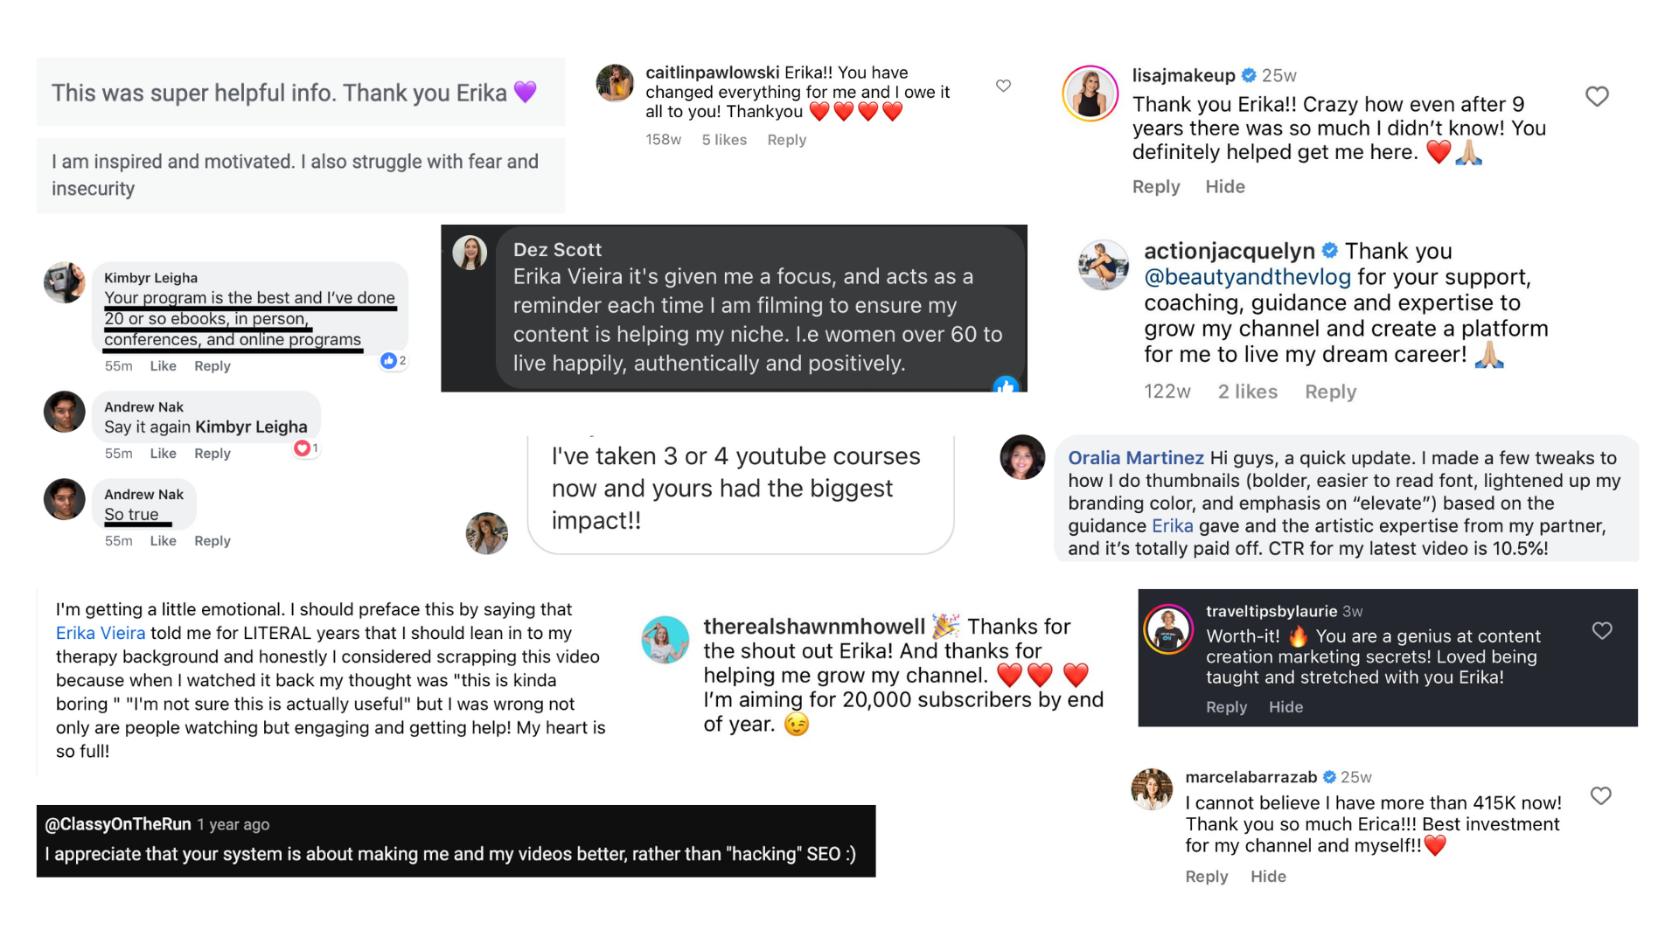This screenshot has height=944, width=1679.
Task: Click Oralia Martinez's name link
Action: point(1135,458)
